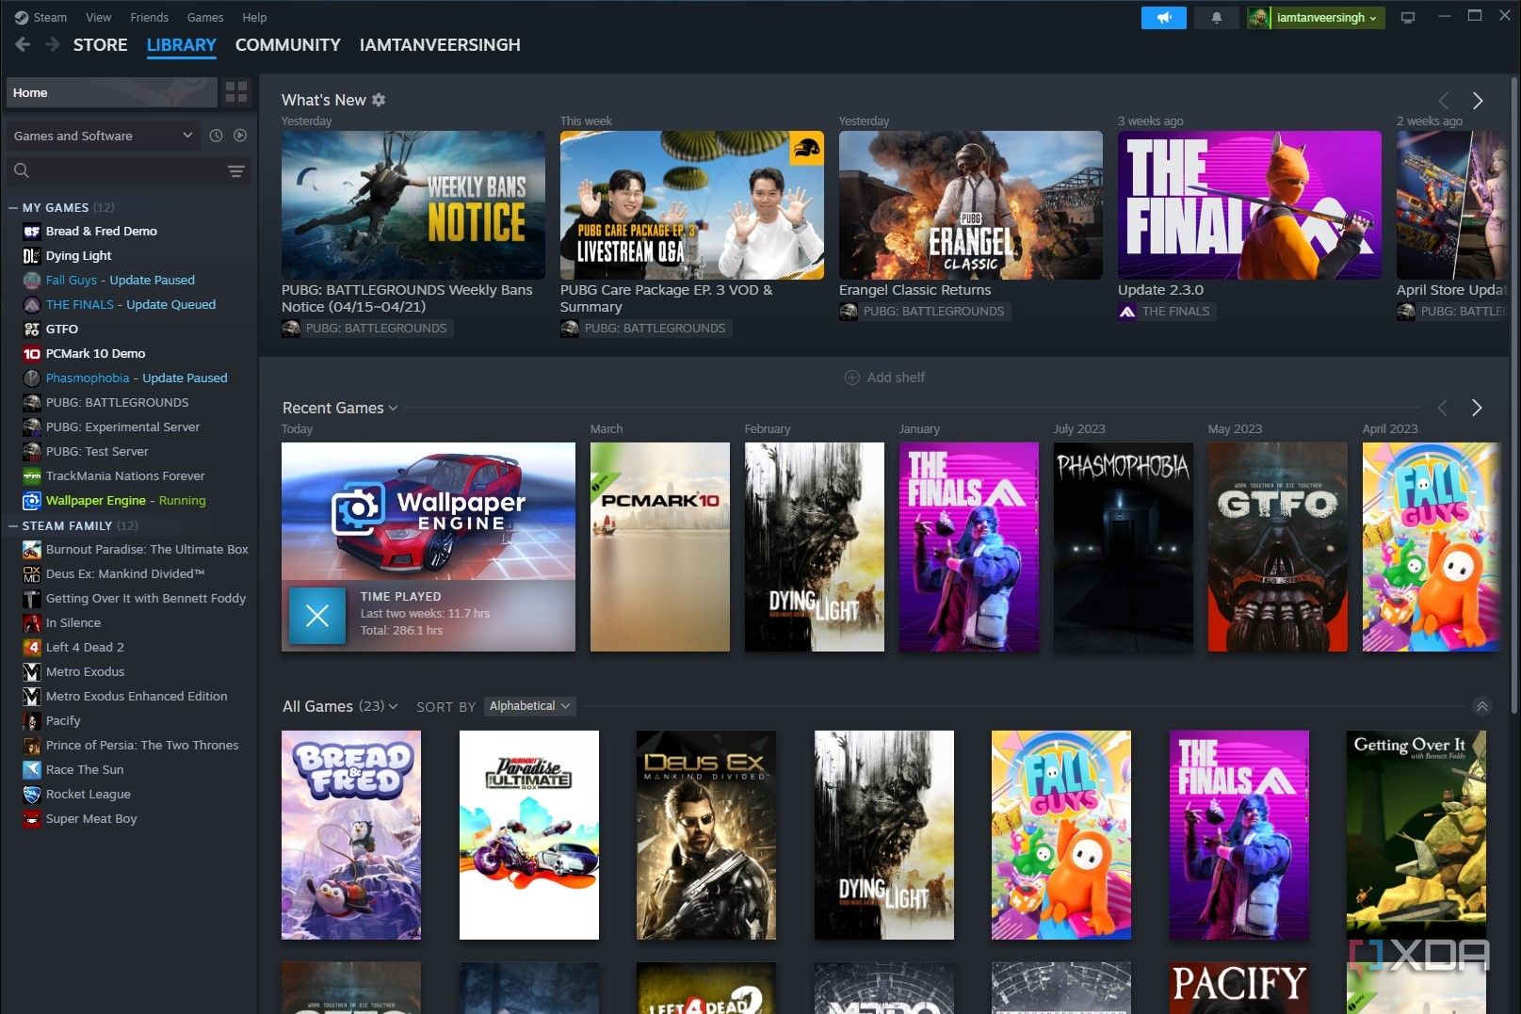Click the user avatar picture in header
This screenshot has height=1014, width=1521.
coord(1258,18)
